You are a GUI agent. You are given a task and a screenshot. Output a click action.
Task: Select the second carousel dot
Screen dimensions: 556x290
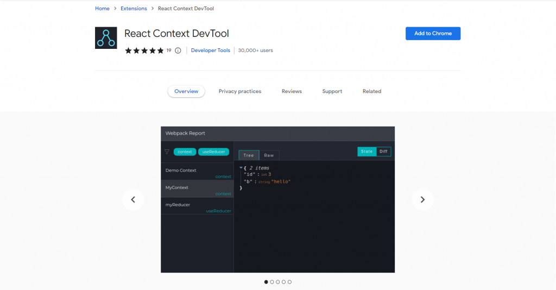point(272,282)
